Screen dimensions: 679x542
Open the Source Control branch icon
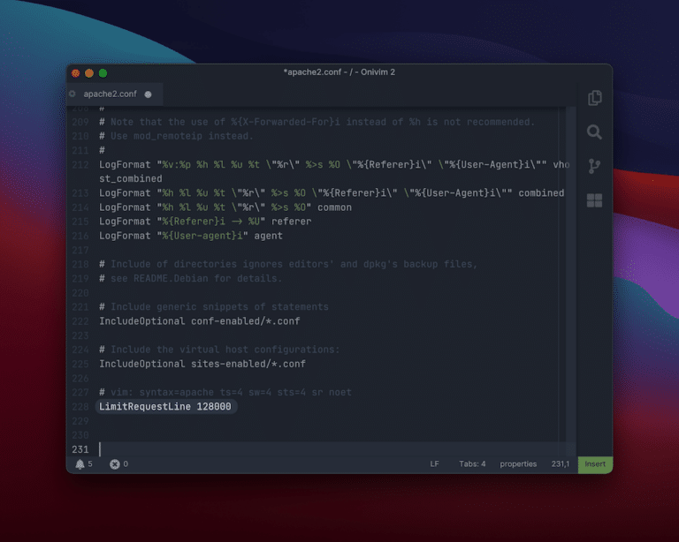coord(594,166)
